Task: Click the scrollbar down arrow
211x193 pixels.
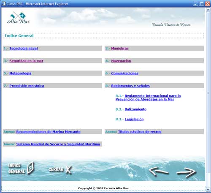Action: pyautogui.click(x=208, y=189)
